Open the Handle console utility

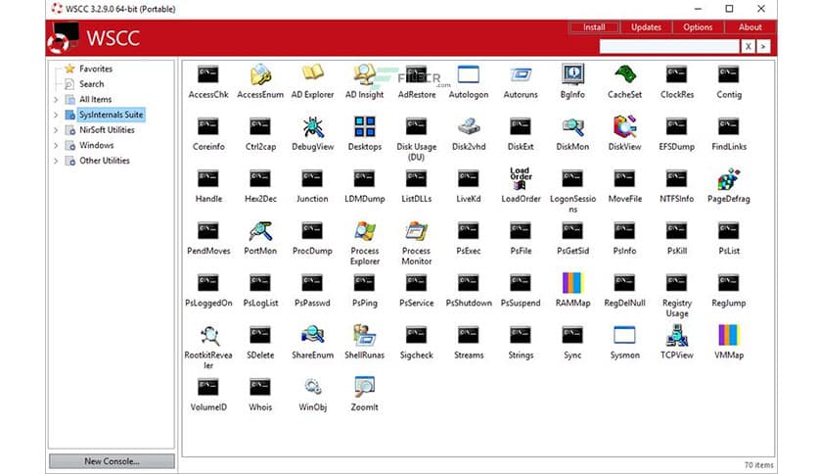pos(208,179)
